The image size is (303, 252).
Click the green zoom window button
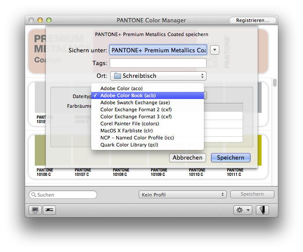(x=49, y=20)
